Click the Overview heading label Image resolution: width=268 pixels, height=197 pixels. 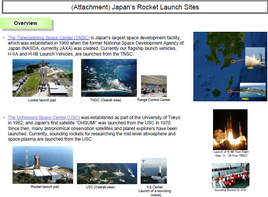(x=26, y=23)
